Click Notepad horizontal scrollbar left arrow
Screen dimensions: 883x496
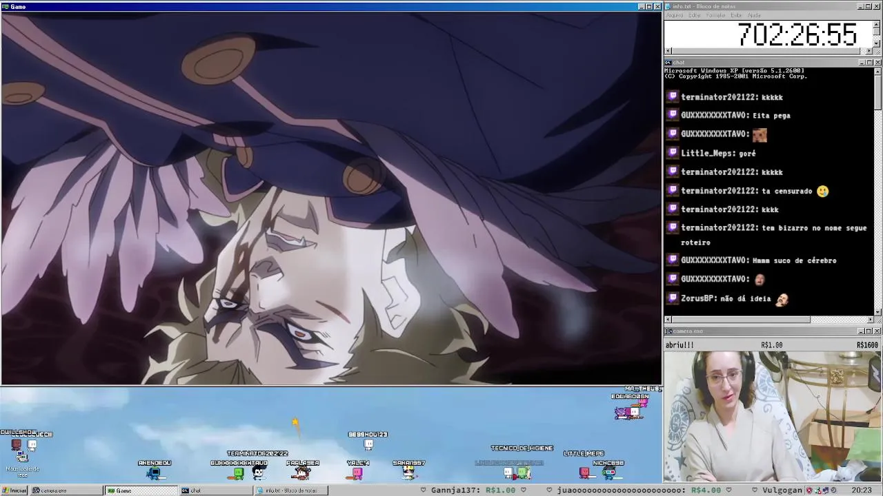click(668, 51)
